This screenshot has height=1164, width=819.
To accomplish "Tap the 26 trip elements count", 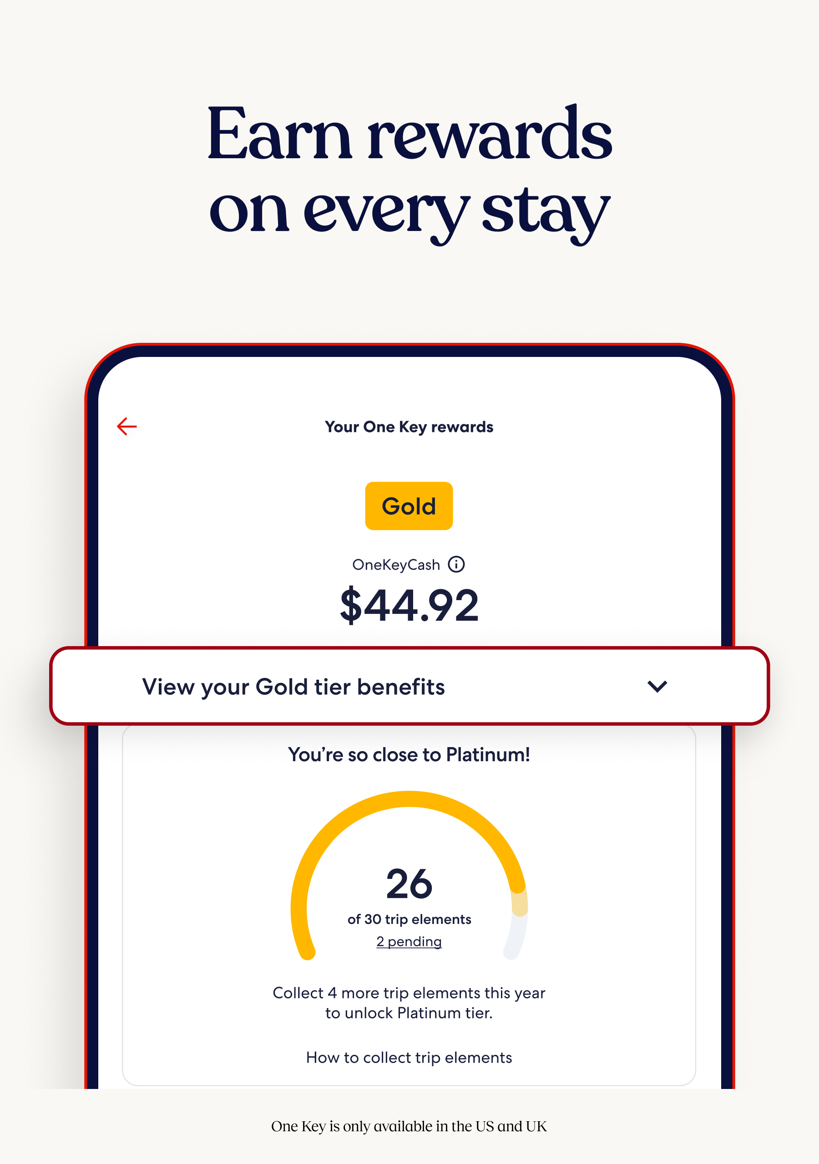I will click(409, 884).
